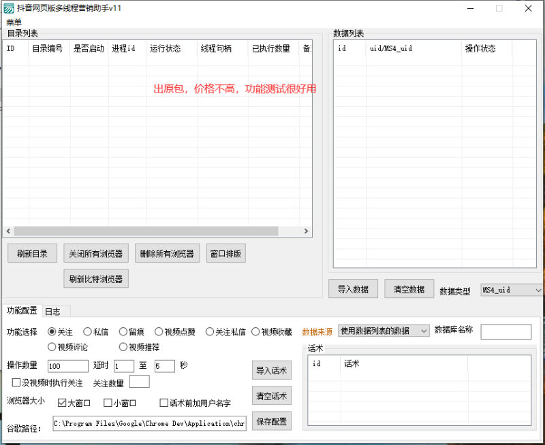Select the 视频点赞 radio option
Screen dimensions: 545x445
click(158, 331)
